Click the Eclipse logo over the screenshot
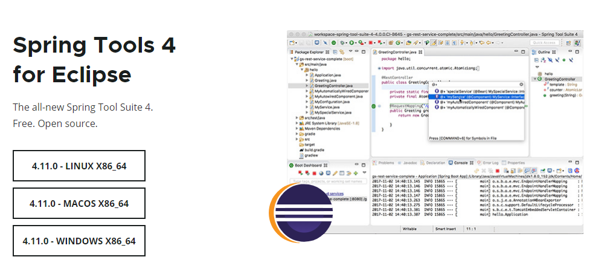 (301, 213)
